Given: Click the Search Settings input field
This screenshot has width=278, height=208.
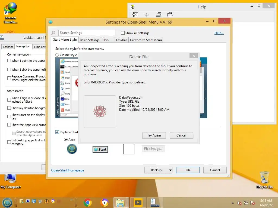Looking at the screenshot, I should (87, 33).
